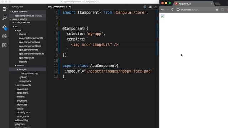Open the .npmignore file

25,81
